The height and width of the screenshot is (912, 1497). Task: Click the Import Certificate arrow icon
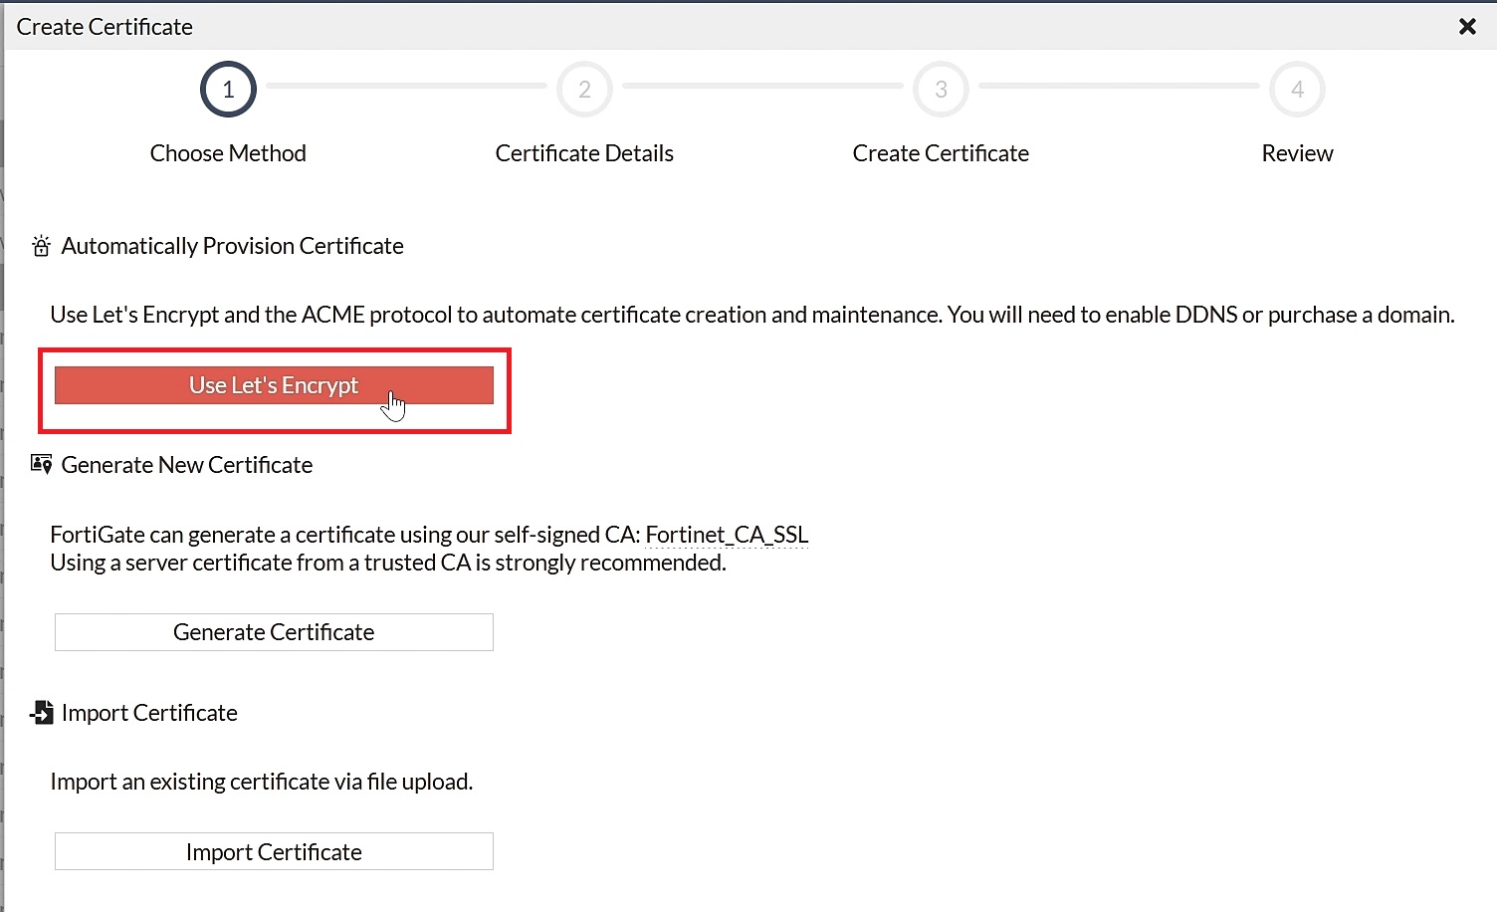pos(41,713)
